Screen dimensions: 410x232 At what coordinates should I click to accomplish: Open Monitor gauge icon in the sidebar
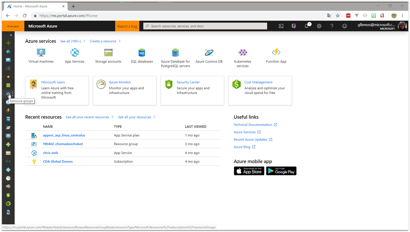(8, 178)
